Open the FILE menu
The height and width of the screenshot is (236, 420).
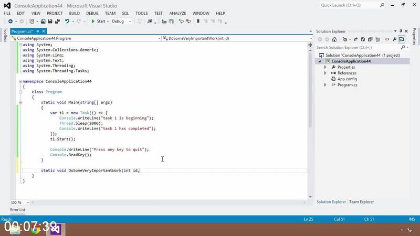point(7,13)
